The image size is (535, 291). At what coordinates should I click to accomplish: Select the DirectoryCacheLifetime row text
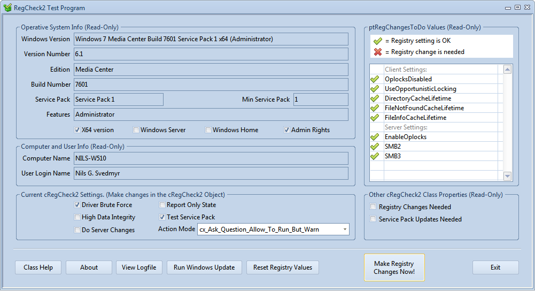pyautogui.click(x=418, y=98)
